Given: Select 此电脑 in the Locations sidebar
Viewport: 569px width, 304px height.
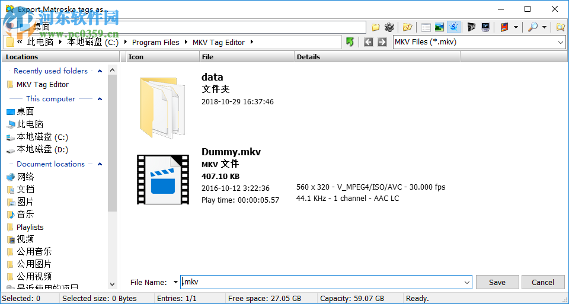Looking at the screenshot, I should (x=25, y=124).
